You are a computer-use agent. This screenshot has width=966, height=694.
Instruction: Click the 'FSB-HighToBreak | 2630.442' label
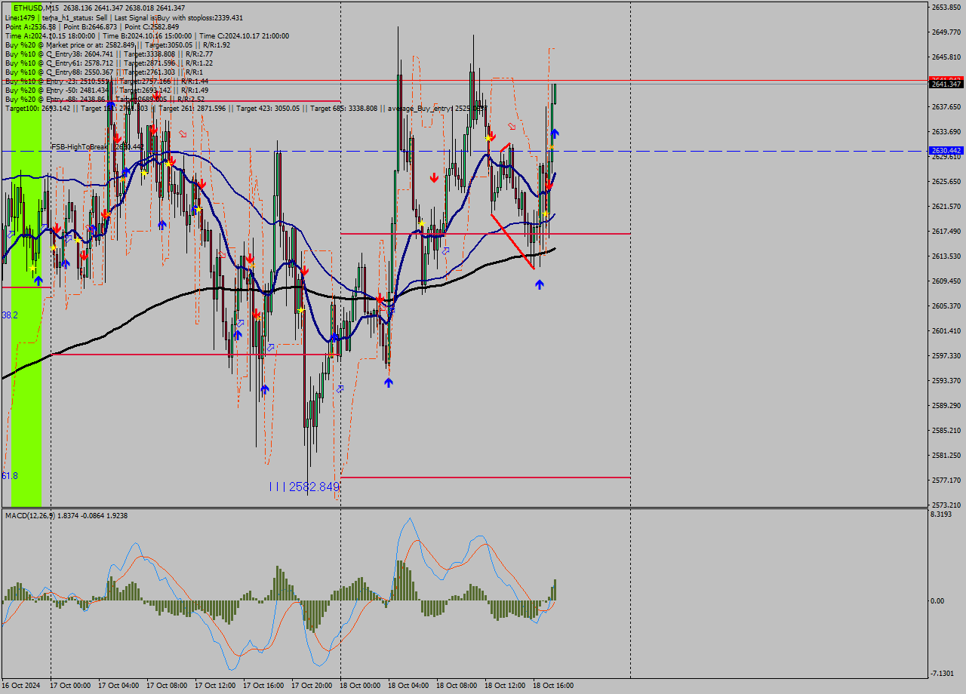coord(97,146)
